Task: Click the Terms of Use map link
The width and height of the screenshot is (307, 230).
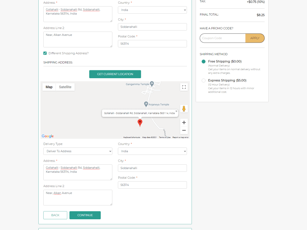Action: click(x=165, y=137)
